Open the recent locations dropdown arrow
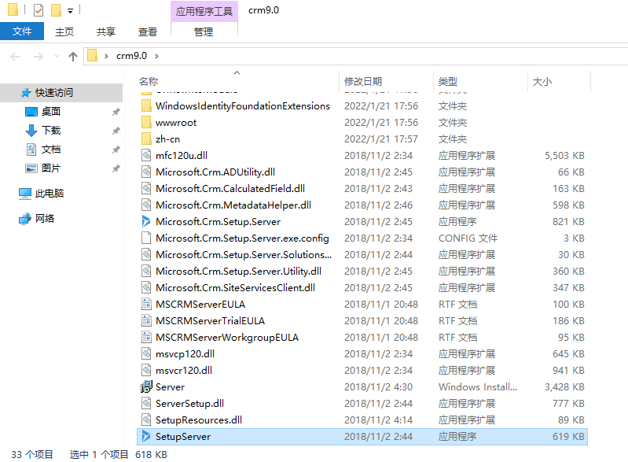 click(x=57, y=57)
